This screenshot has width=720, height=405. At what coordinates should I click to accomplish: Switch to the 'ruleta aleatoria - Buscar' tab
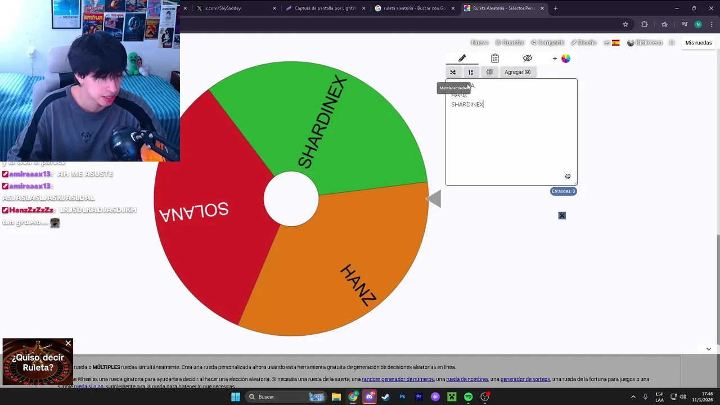click(x=414, y=8)
